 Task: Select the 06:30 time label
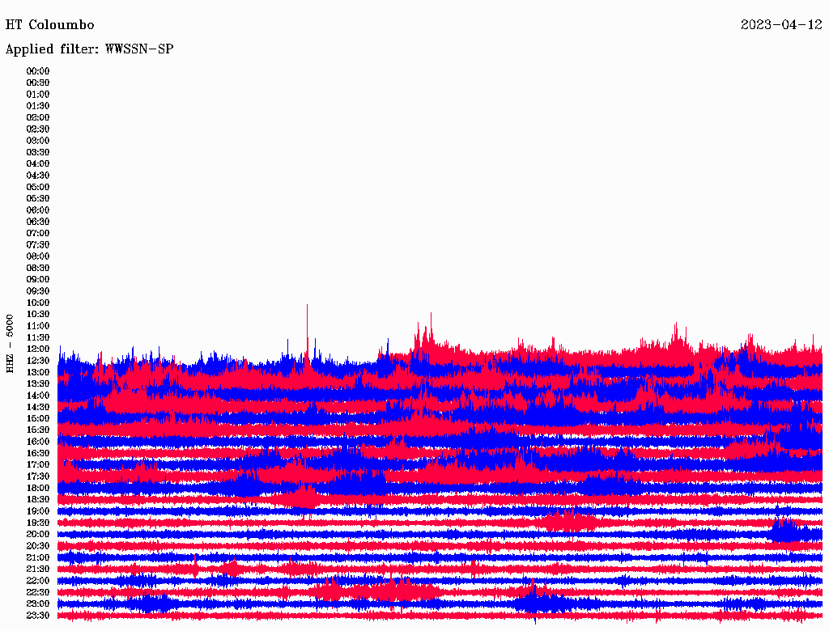(38, 222)
